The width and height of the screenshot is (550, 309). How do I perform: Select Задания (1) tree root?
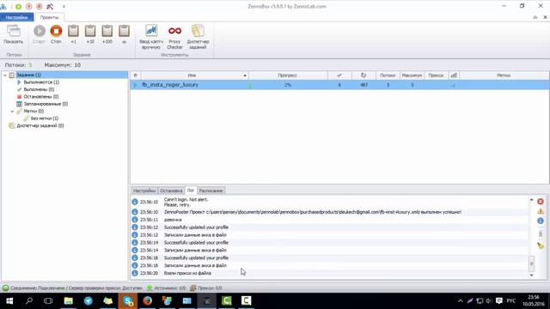click(x=28, y=75)
